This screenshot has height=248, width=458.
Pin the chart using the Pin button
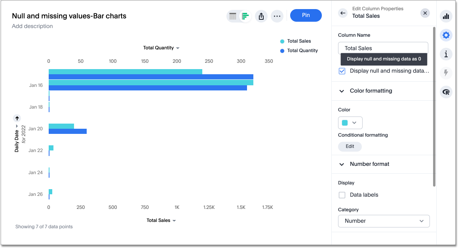pos(306,15)
